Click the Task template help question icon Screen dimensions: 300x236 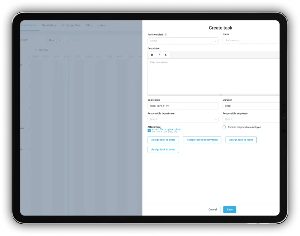166,35
